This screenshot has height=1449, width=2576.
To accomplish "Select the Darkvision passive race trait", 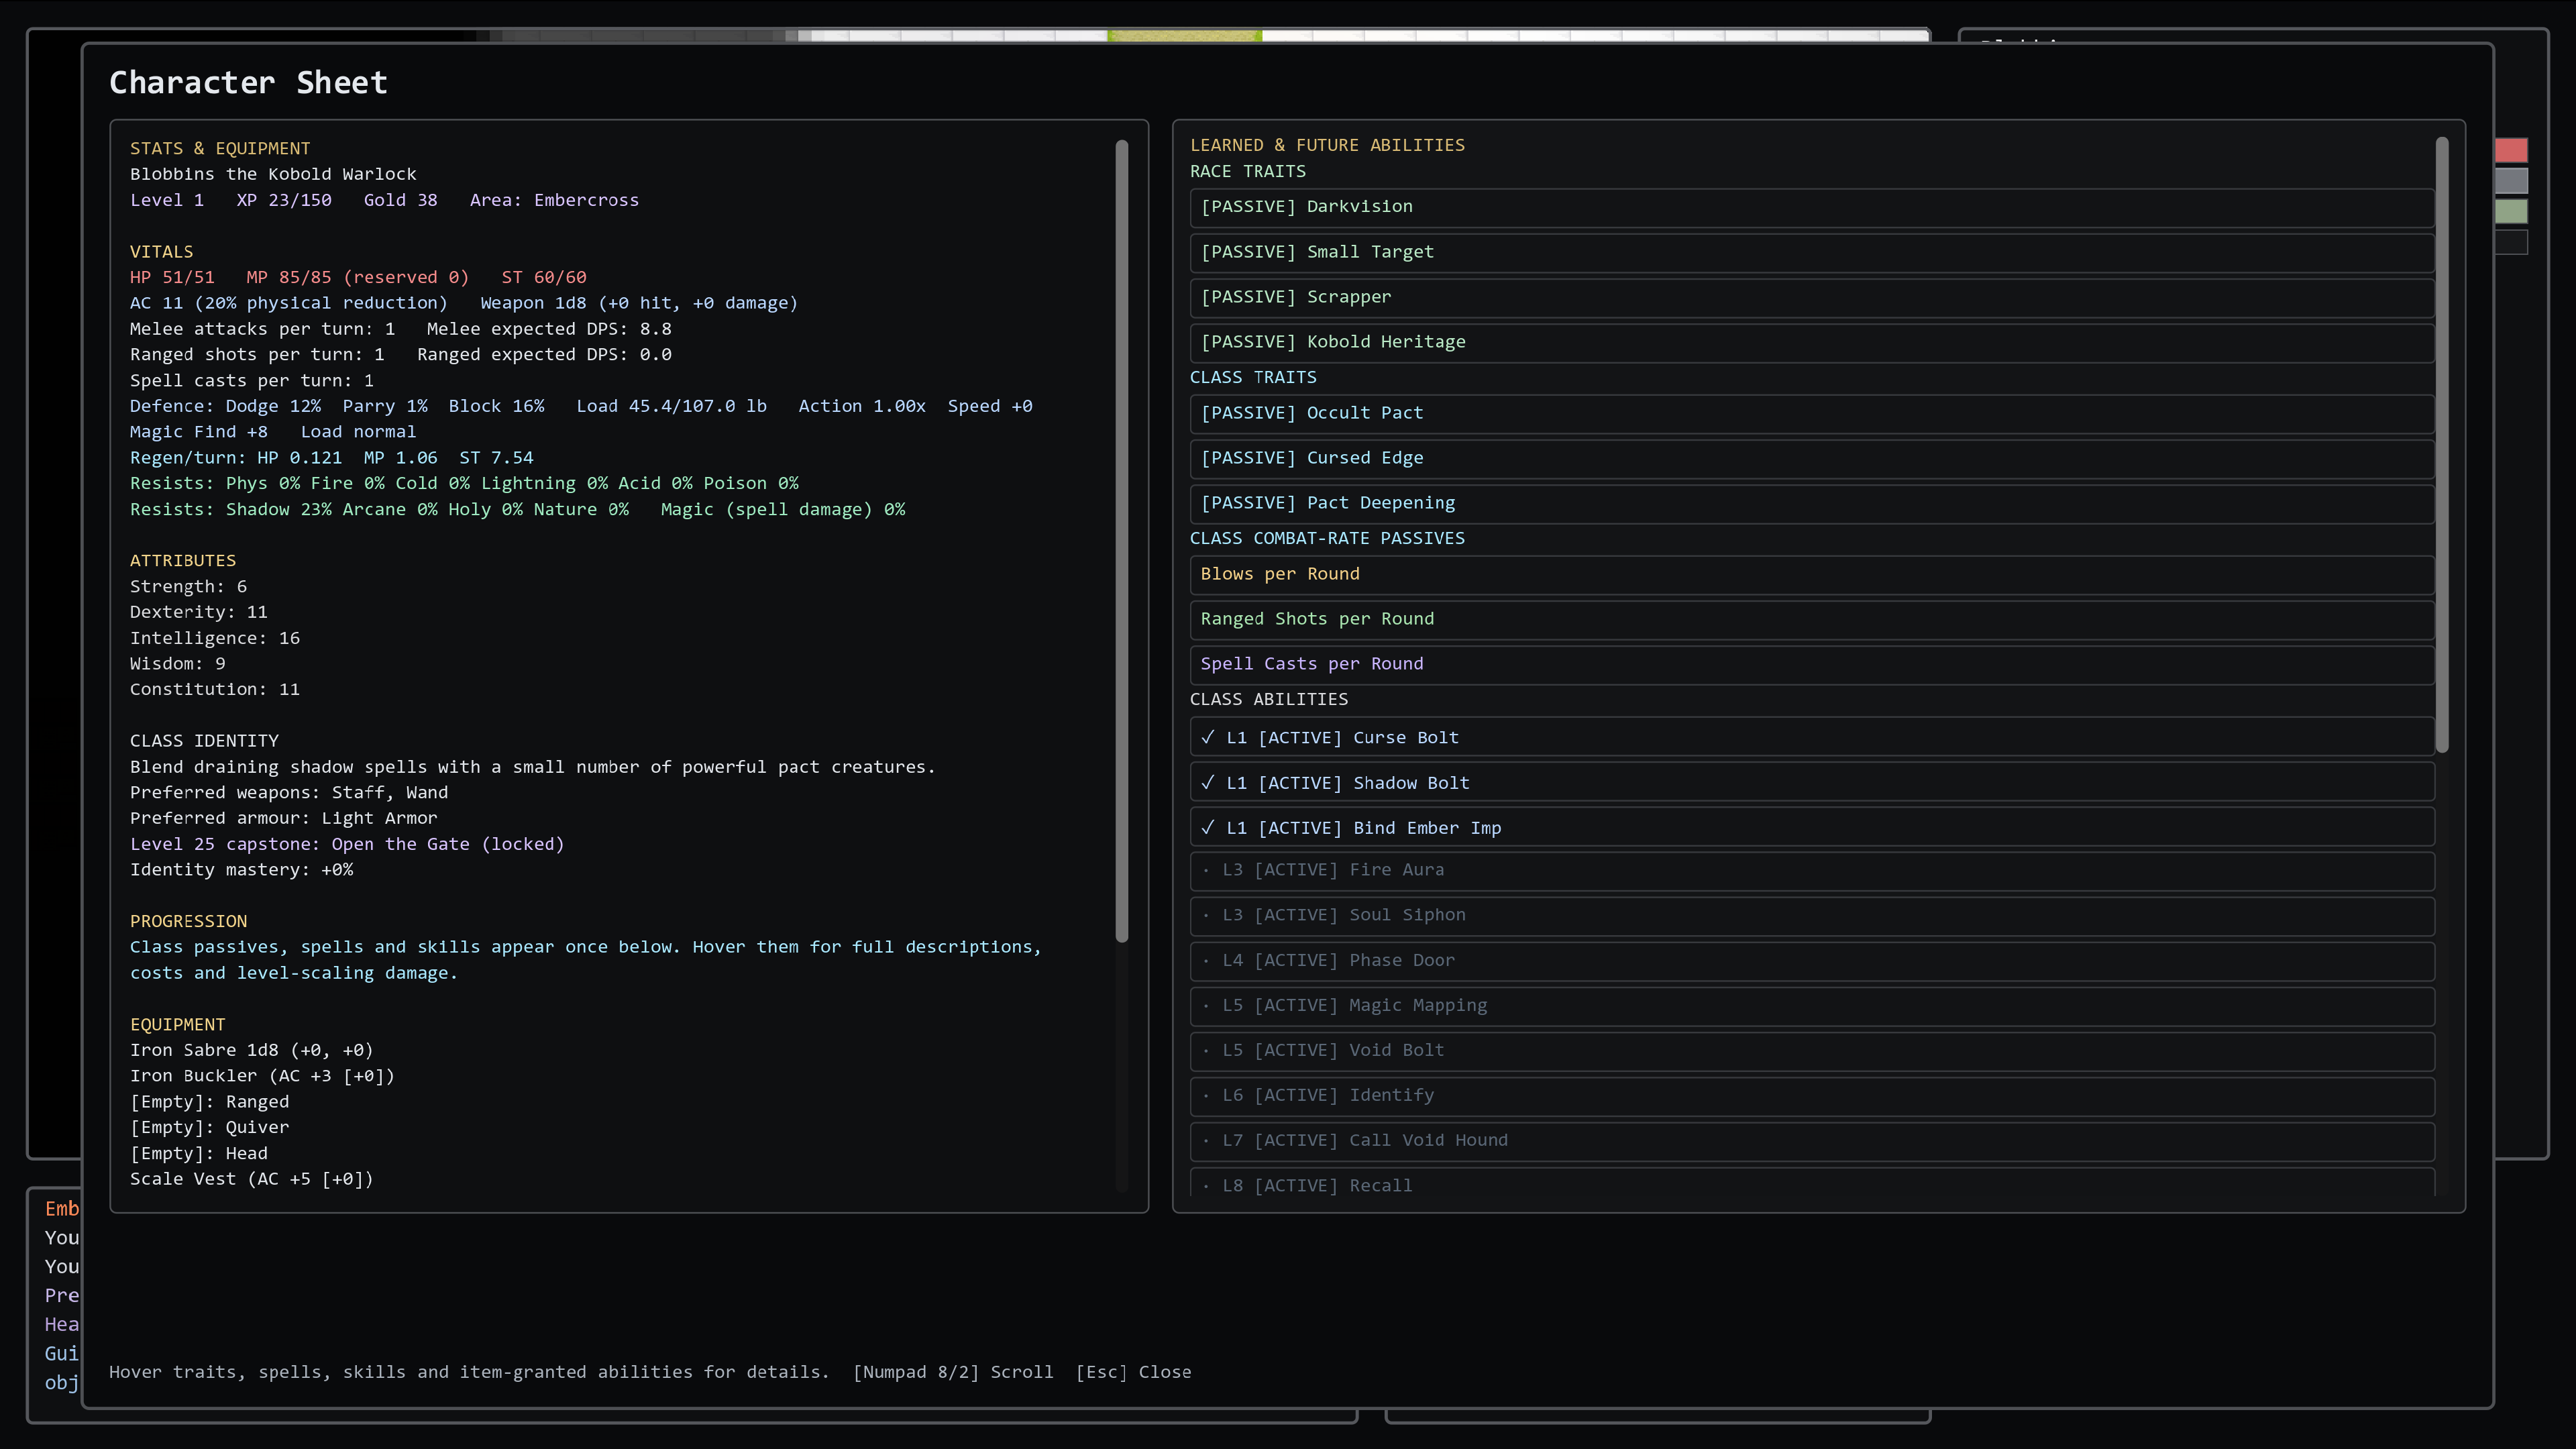I will tap(1811, 207).
